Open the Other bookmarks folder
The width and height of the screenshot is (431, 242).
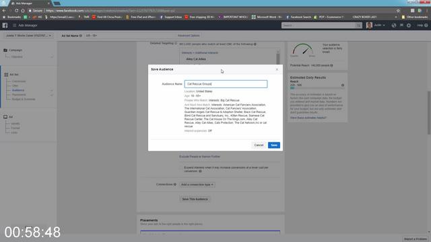(415, 17)
